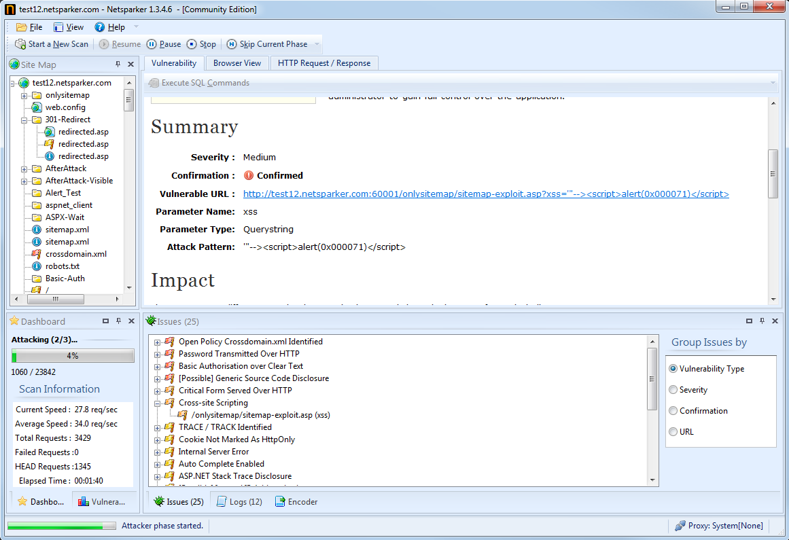Click the crossdomain.xml flag icon
Viewport: 789px width, 540px height.
click(x=36, y=254)
